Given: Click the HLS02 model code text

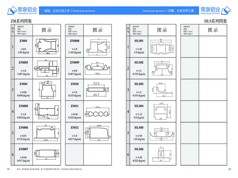Looking at the screenshot, I should 139,62.
